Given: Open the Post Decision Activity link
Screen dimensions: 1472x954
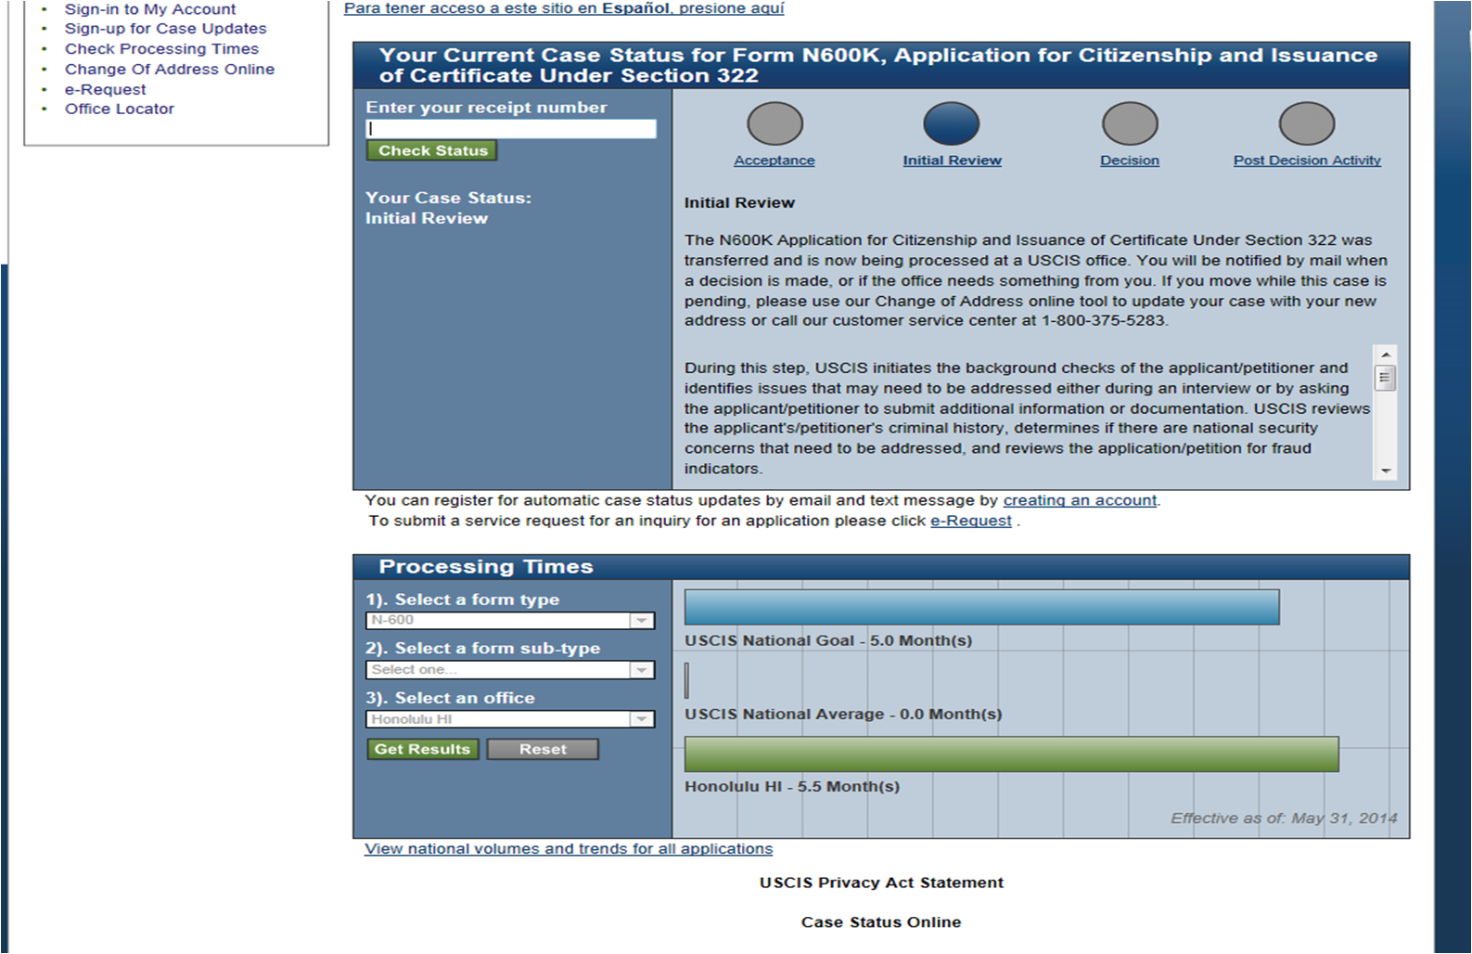Looking at the screenshot, I should (1307, 161).
